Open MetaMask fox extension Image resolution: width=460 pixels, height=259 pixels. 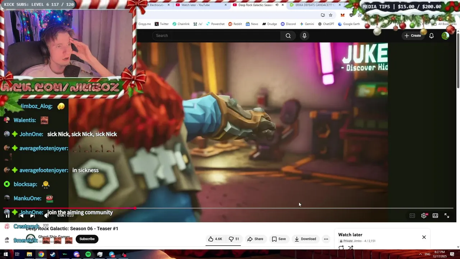(342, 15)
